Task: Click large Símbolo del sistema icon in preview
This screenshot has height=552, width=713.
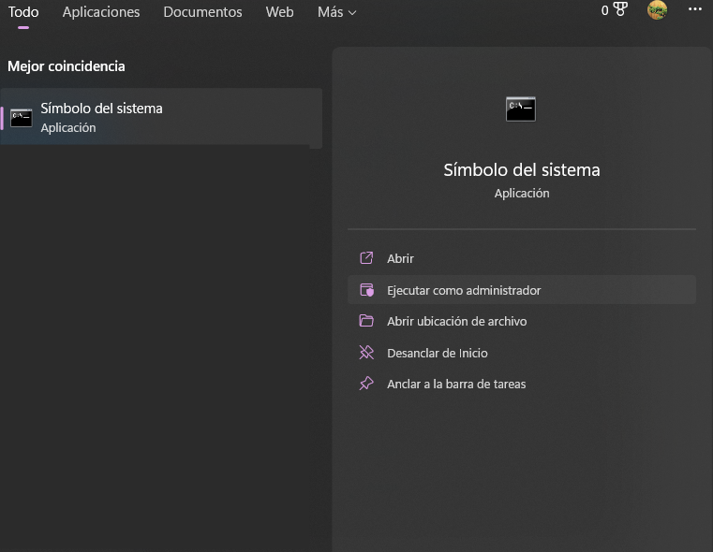Action: click(x=521, y=109)
